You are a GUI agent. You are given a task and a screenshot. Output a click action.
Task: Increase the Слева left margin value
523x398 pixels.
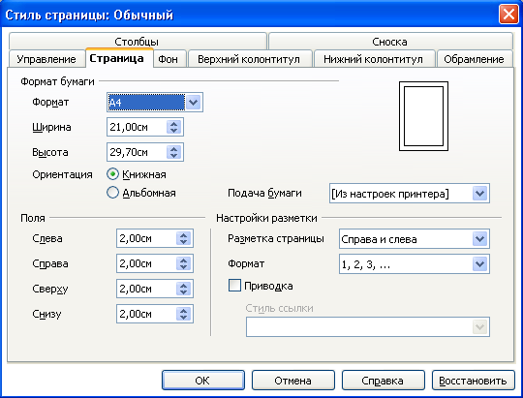point(183,235)
